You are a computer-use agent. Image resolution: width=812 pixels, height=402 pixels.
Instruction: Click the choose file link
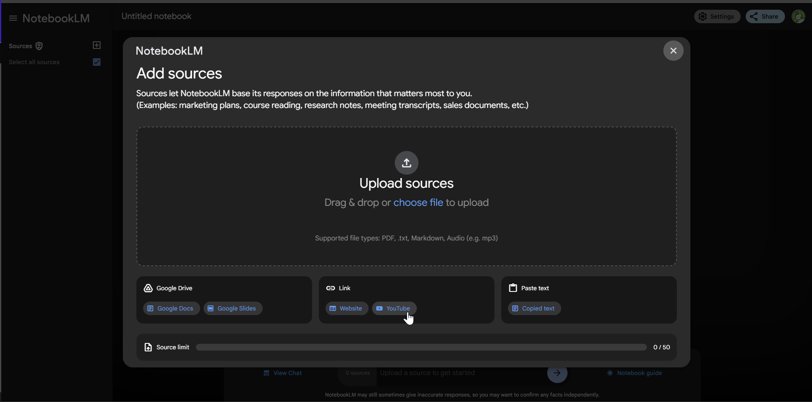tap(418, 202)
